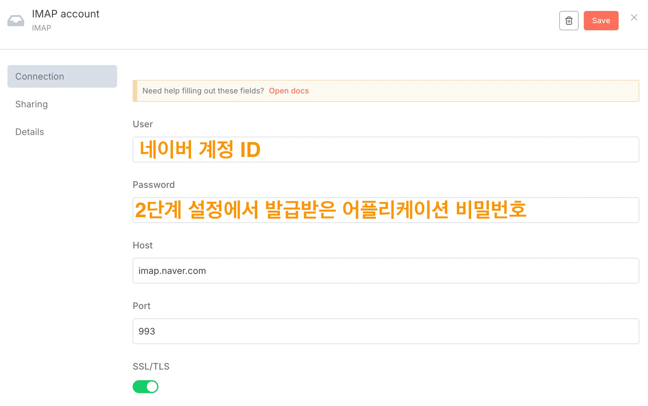Click the Password label
This screenshot has width=648, height=406.
coord(154,185)
